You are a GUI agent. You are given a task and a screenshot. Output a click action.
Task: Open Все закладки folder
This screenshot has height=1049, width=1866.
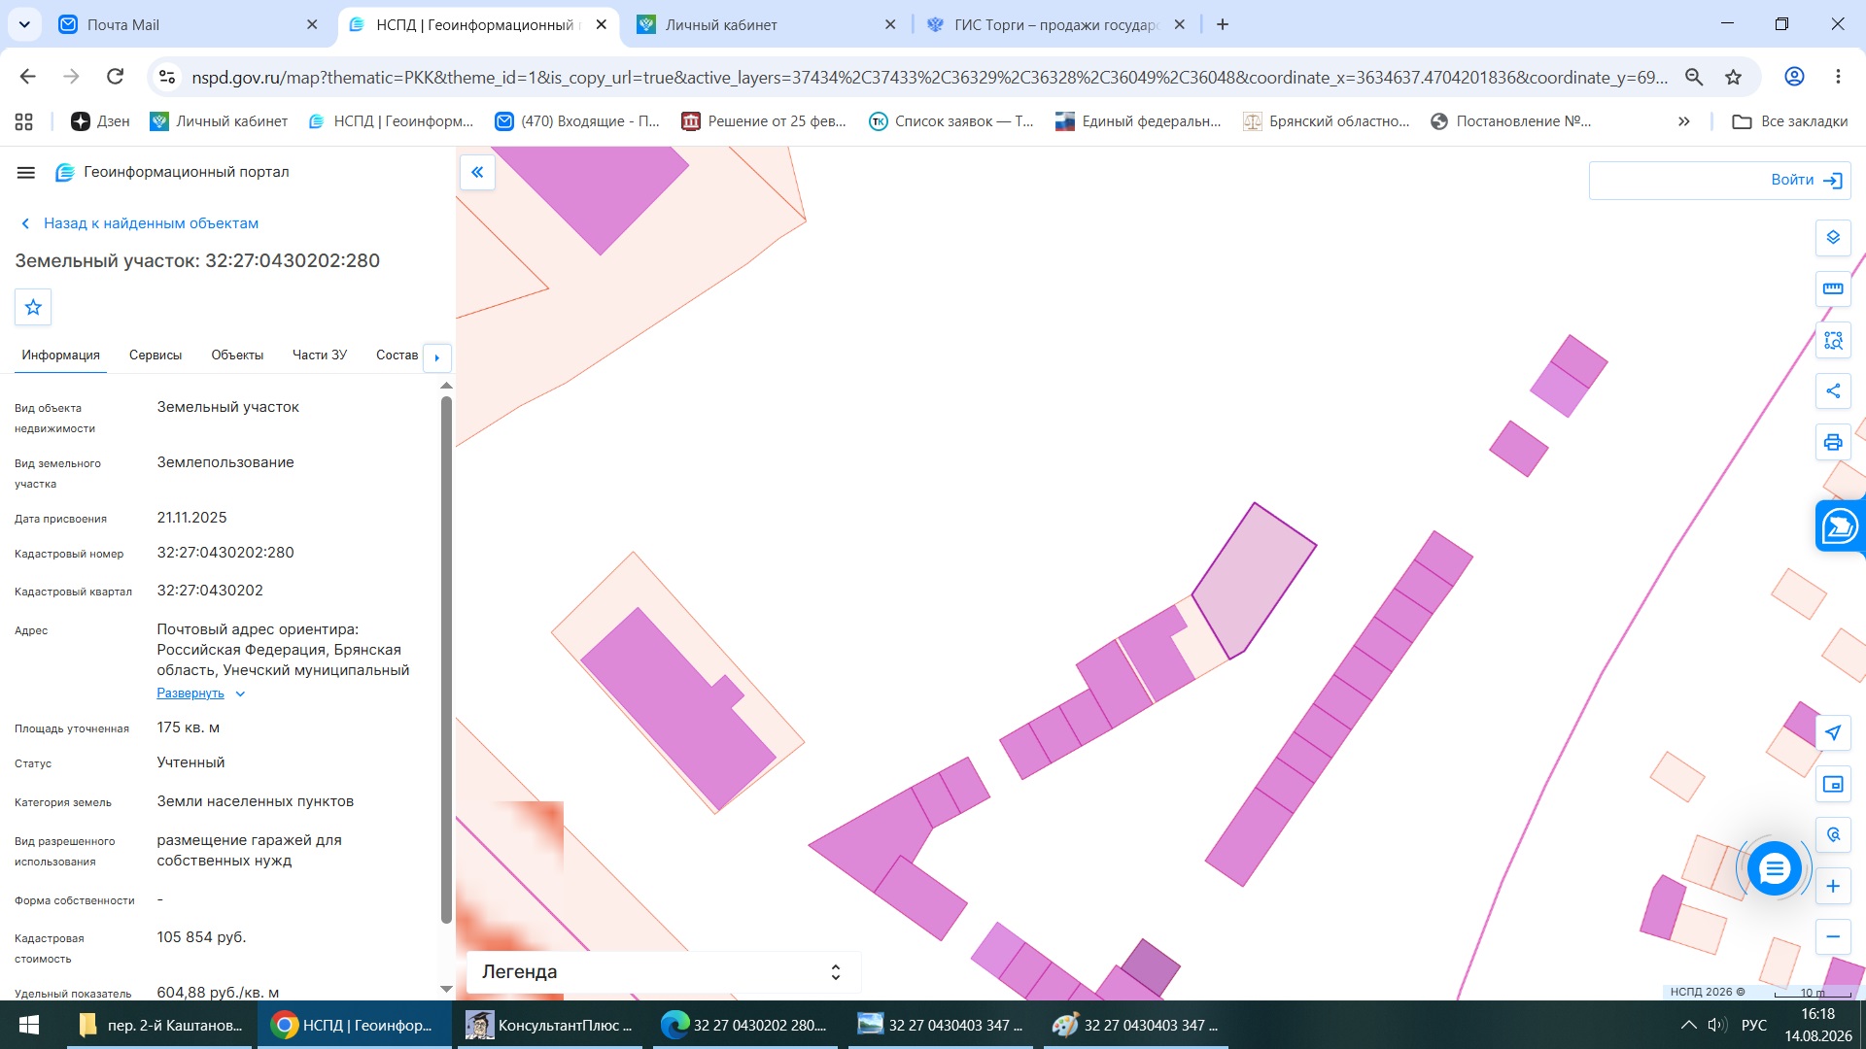1790,121
